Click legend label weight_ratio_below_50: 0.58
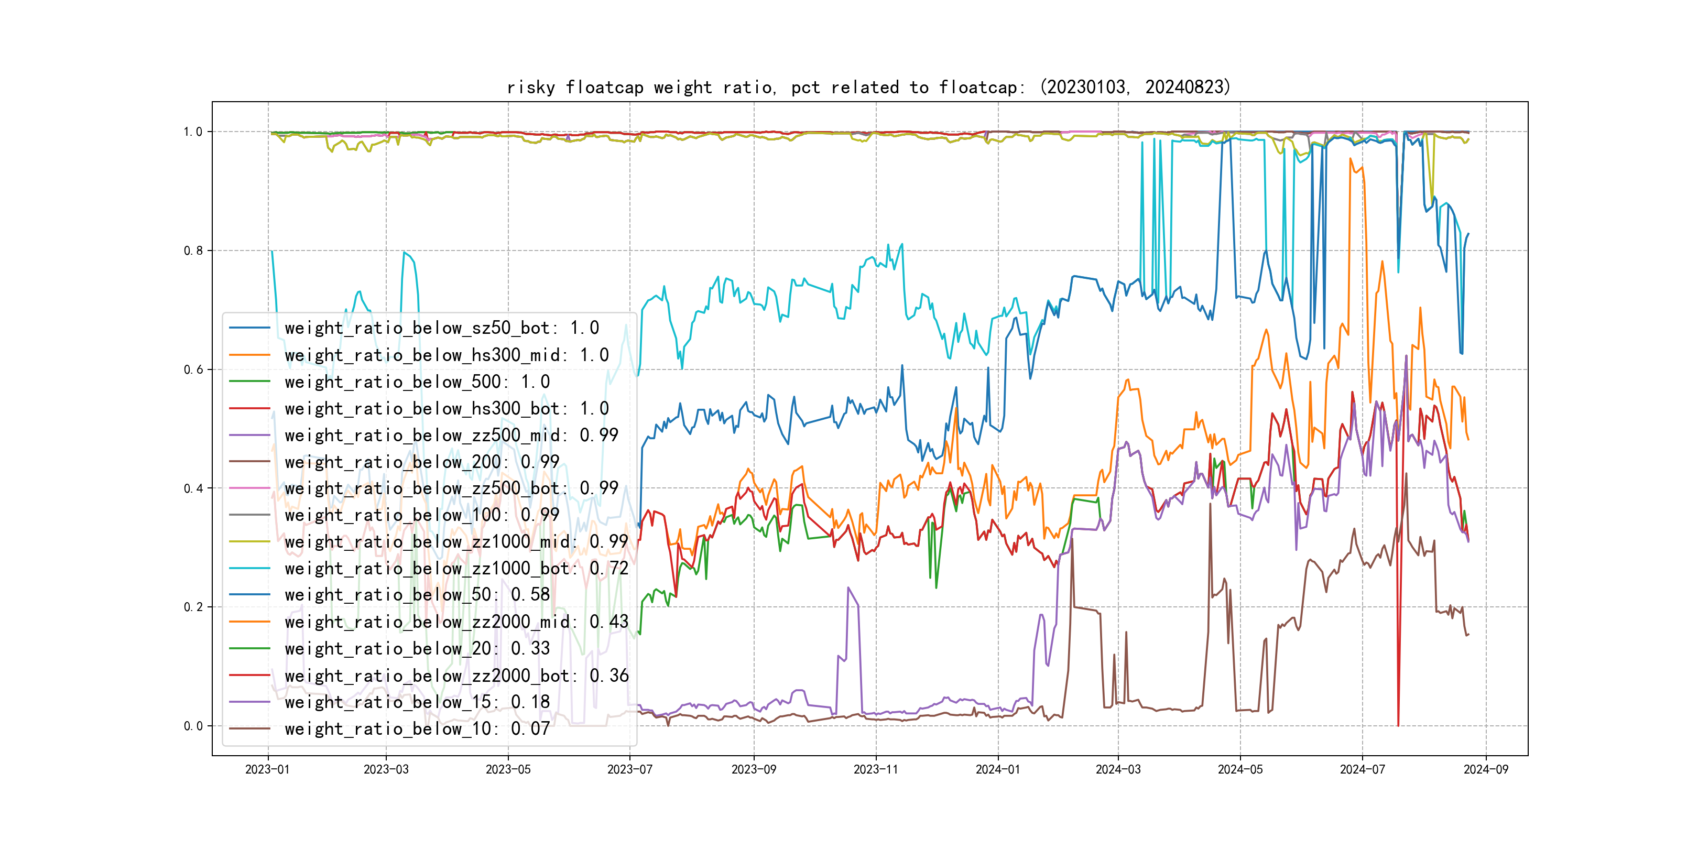 (x=417, y=595)
